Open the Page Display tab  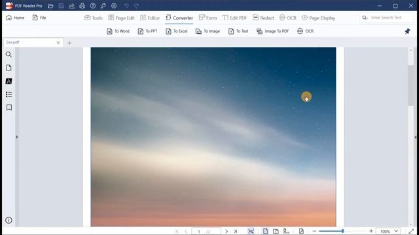click(x=318, y=18)
